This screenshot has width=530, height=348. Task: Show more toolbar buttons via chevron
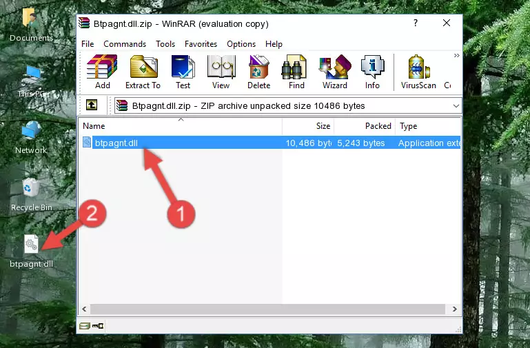(x=457, y=55)
